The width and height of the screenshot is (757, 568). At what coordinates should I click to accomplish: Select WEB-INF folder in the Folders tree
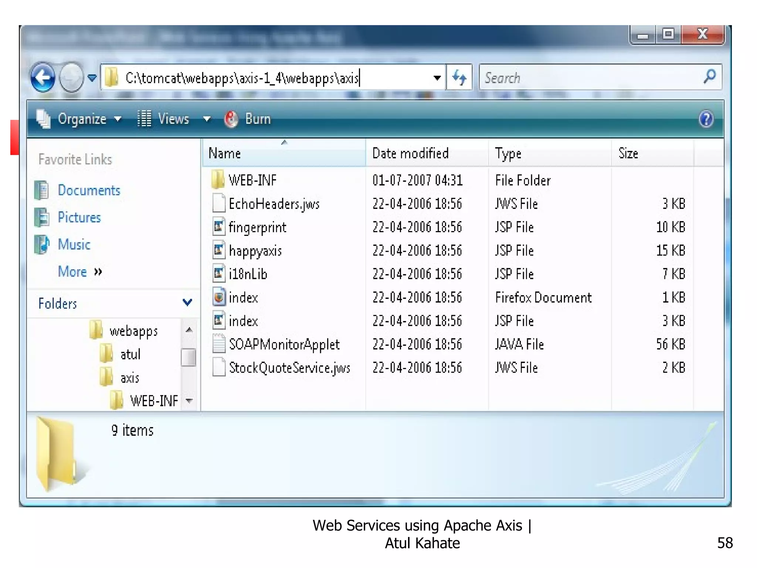click(x=154, y=401)
